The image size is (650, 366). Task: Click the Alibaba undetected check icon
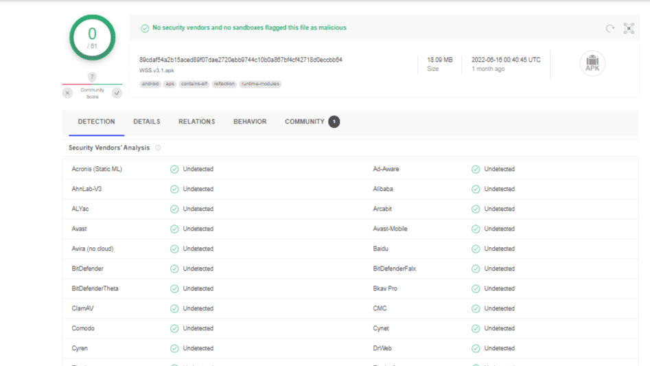click(476, 189)
